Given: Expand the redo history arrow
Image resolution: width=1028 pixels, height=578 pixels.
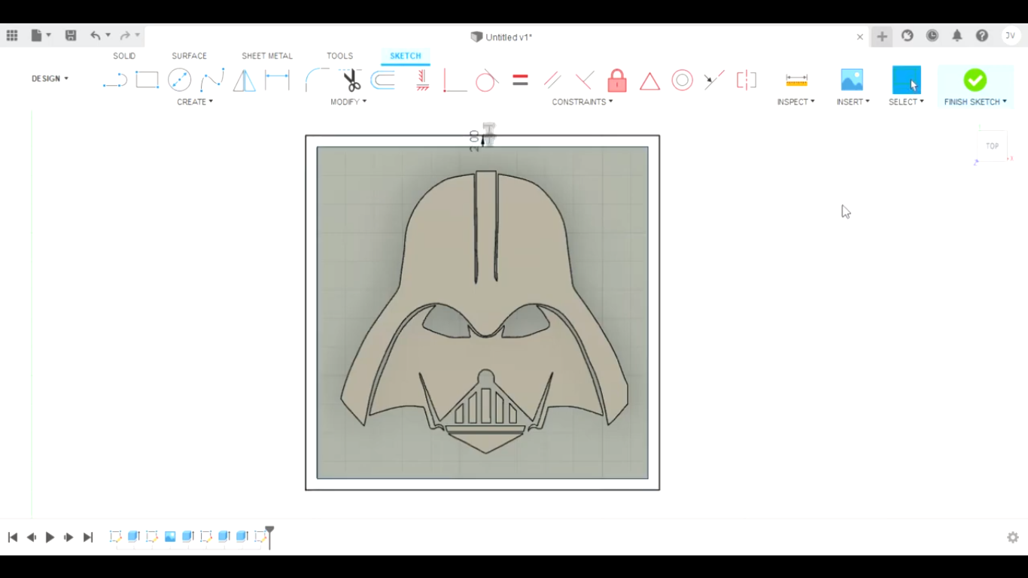Looking at the screenshot, I should tap(137, 35).
